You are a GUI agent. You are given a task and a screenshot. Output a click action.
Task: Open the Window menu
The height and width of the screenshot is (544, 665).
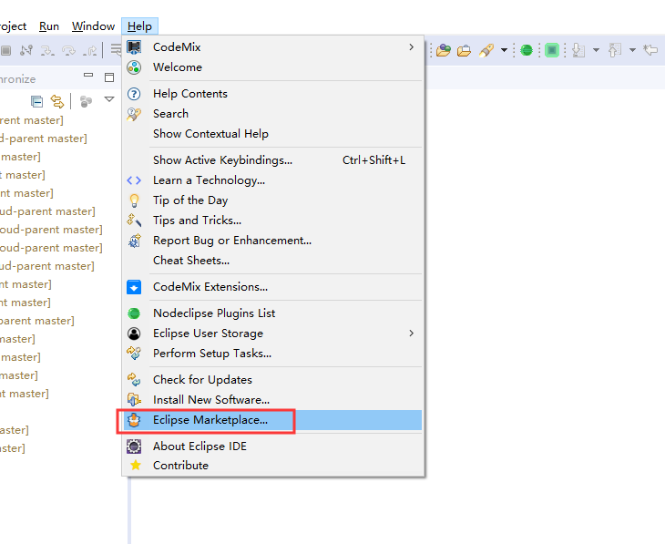pos(93,26)
